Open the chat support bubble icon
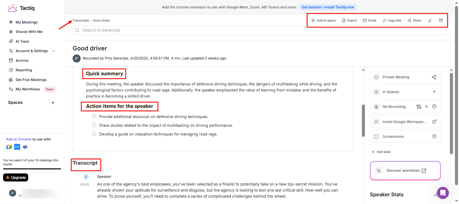 pyautogui.click(x=443, y=193)
